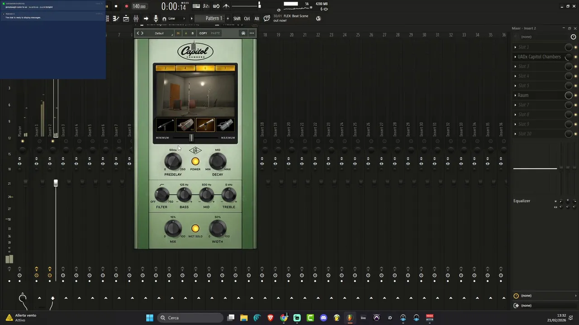The height and width of the screenshot is (325, 579).
Task: Click the UA account icon in plugin header
Action: 243,33
